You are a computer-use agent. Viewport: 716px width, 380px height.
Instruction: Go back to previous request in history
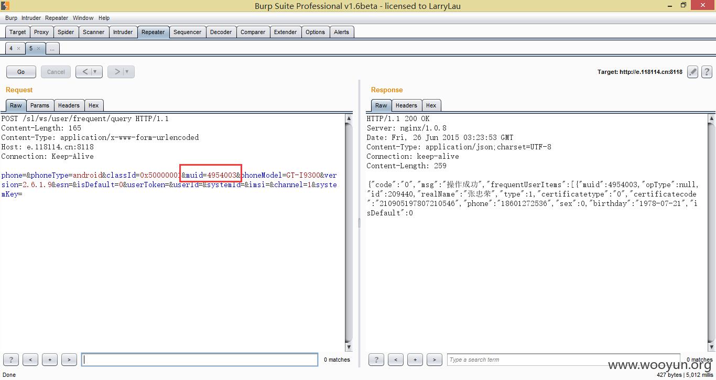[x=85, y=72]
